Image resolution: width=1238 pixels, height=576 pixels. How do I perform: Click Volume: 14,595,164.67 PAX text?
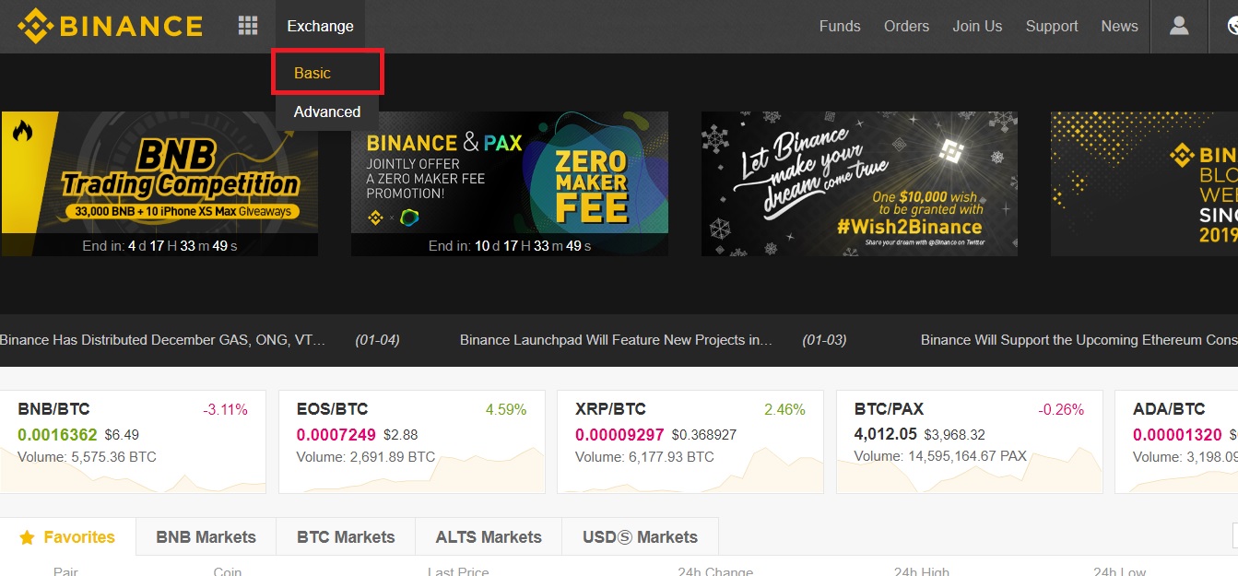click(x=940, y=457)
